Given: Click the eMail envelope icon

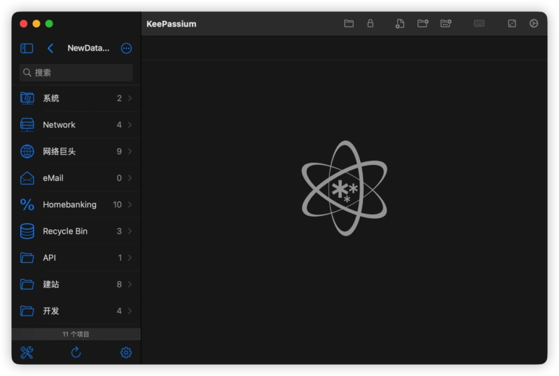Looking at the screenshot, I should 27,177.
